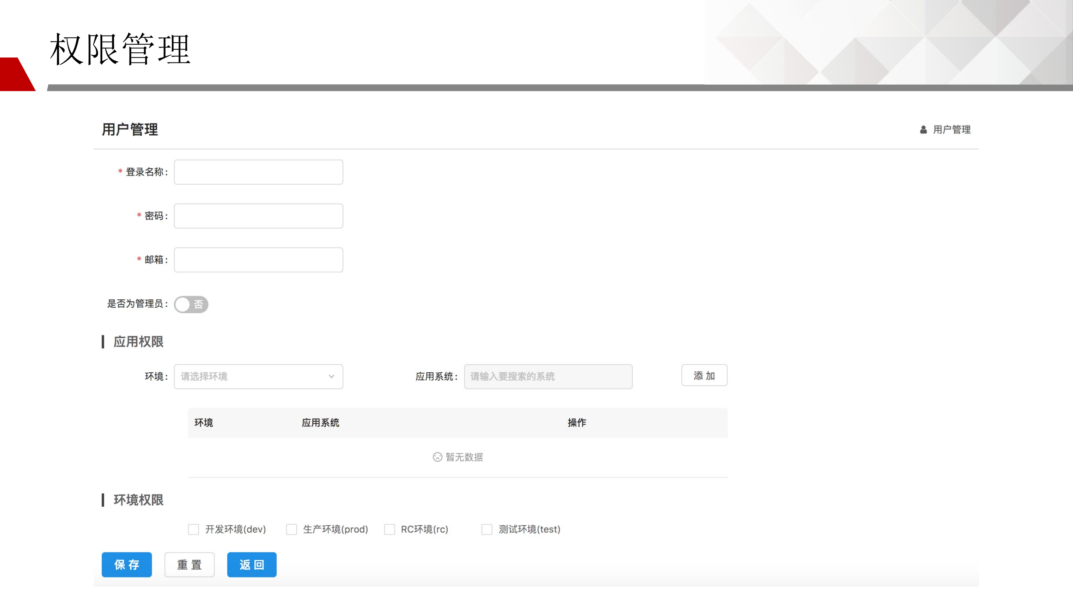
Task: Click the 用户管理 link at top right
Action: click(951, 130)
